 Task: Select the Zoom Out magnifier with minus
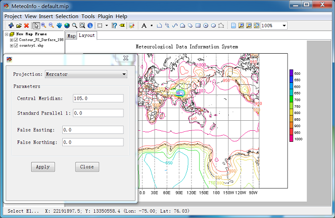coord(51,25)
